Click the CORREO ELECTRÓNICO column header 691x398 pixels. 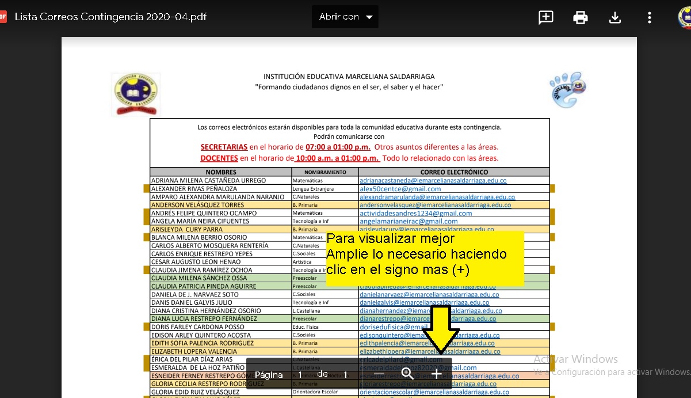[x=454, y=172]
